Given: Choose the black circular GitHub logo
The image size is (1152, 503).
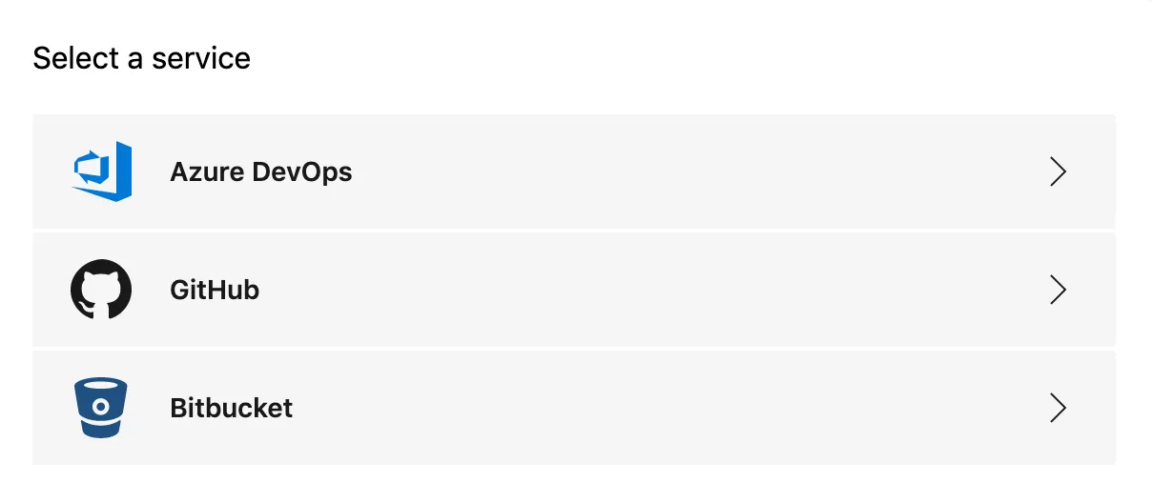Looking at the screenshot, I should [100, 289].
